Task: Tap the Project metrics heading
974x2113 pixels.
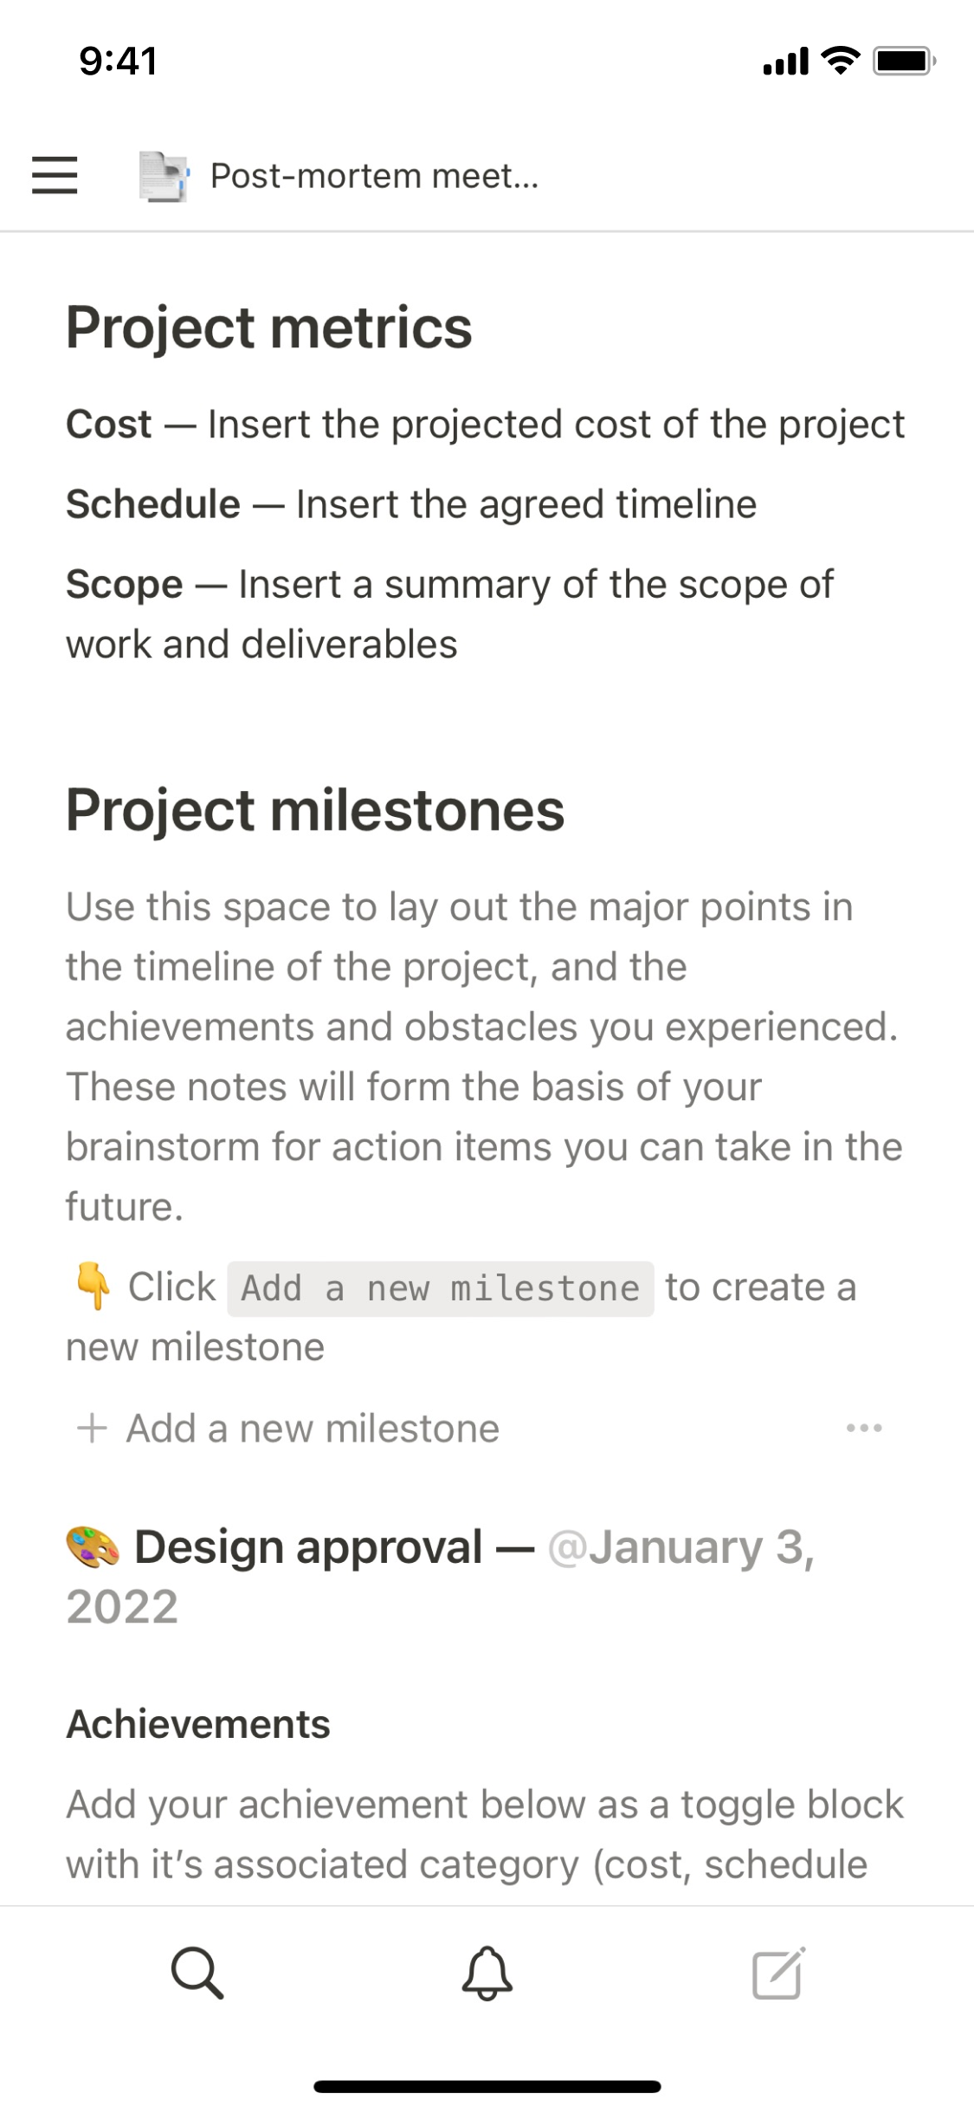Action: 269,327
